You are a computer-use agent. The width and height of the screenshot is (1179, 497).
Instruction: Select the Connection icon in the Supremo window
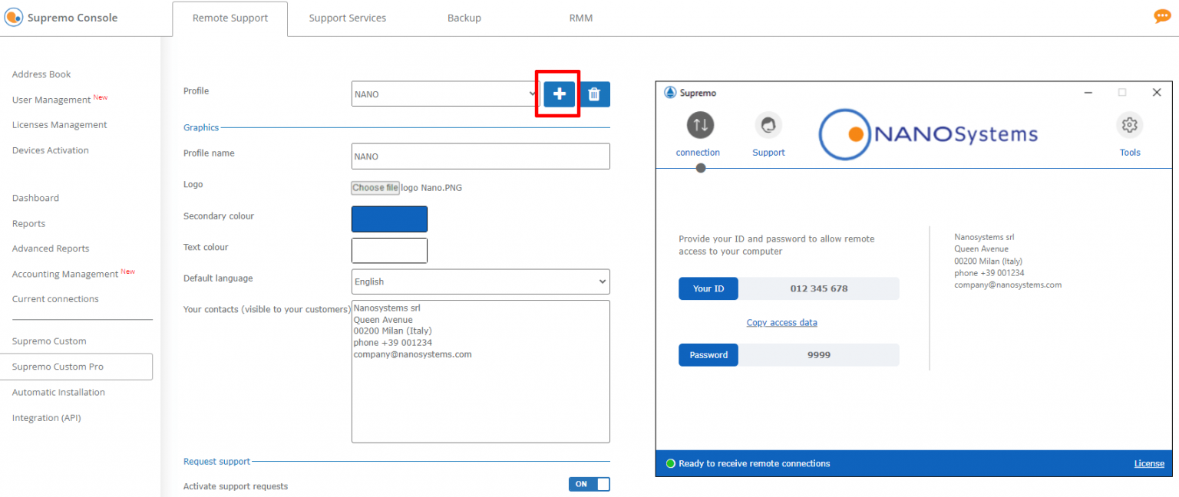click(698, 125)
